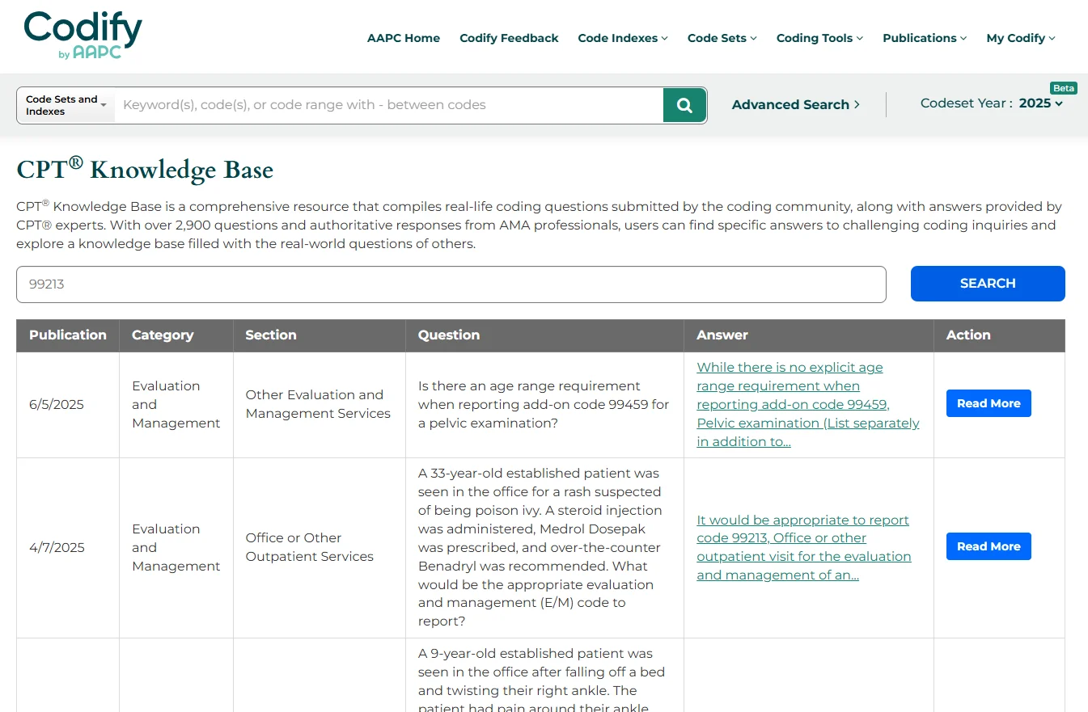Image resolution: width=1088 pixels, height=712 pixels.
Task: Open the Code Indexes menu
Action: tap(622, 38)
